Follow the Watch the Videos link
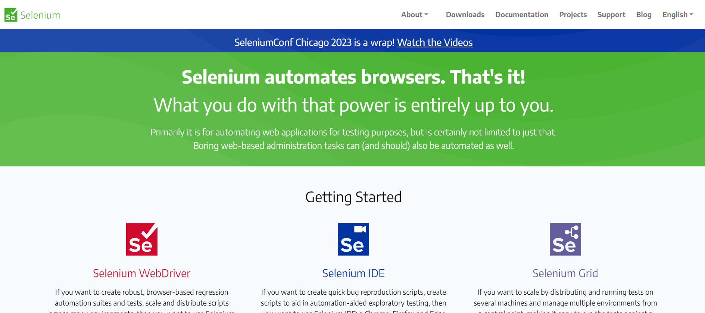 [435, 43]
